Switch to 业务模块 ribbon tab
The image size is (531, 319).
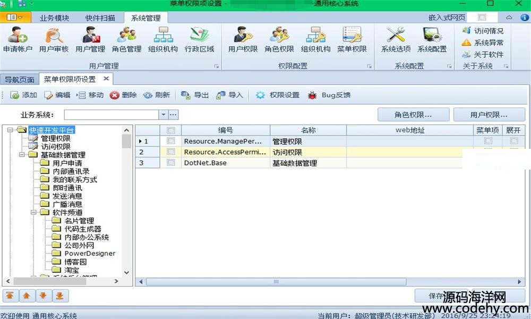(55, 18)
